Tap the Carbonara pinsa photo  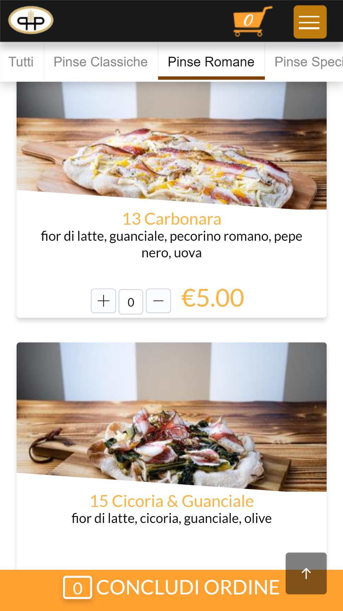point(171,145)
